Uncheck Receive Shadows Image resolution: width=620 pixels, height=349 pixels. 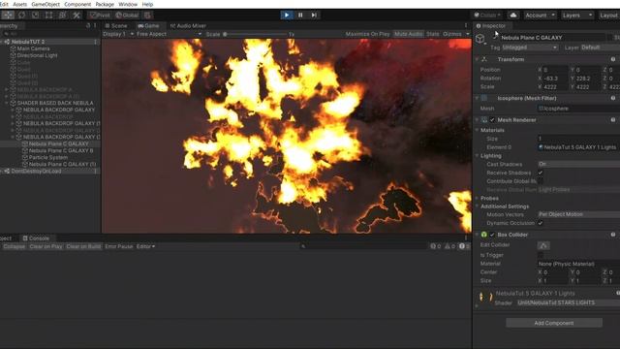click(541, 173)
